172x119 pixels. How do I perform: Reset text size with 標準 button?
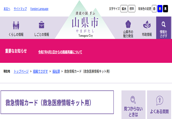coord(132,9)
